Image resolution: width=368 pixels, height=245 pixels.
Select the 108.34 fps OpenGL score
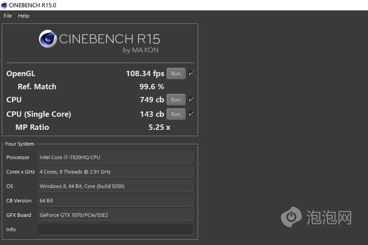145,74
